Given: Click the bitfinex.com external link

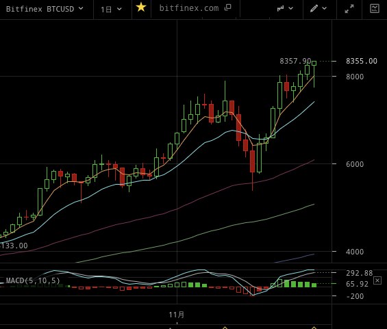Looking at the screenshot, I should pos(189,8).
